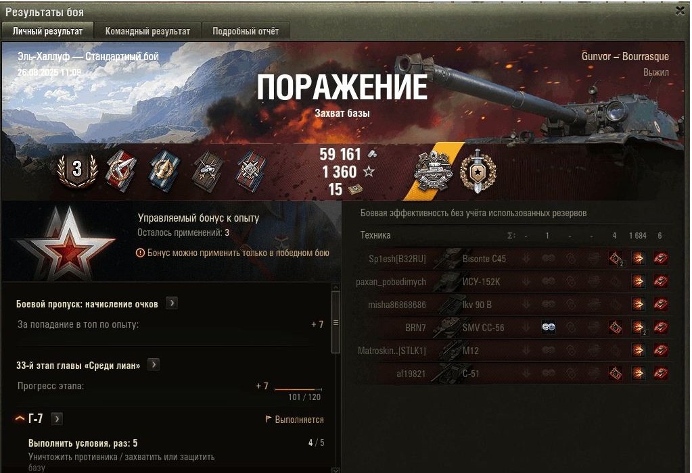Click the destroyed tank icon for Sp1esh
This screenshot has width=692, height=473.
pyautogui.click(x=660, y=258)
